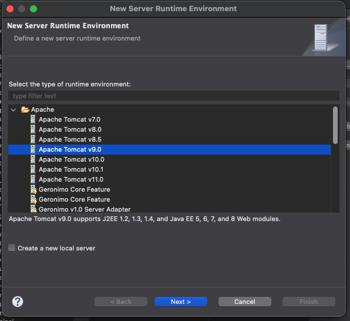This screenshot has height=321, width=350.
Task: Collapse the Apache tree category
Action: point(14,110)
